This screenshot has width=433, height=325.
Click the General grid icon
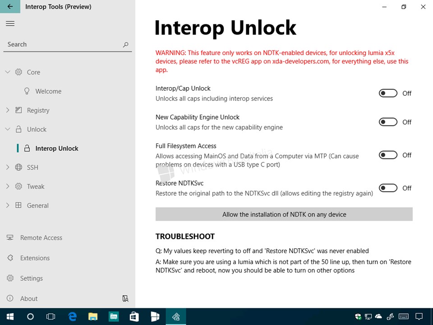18,205
